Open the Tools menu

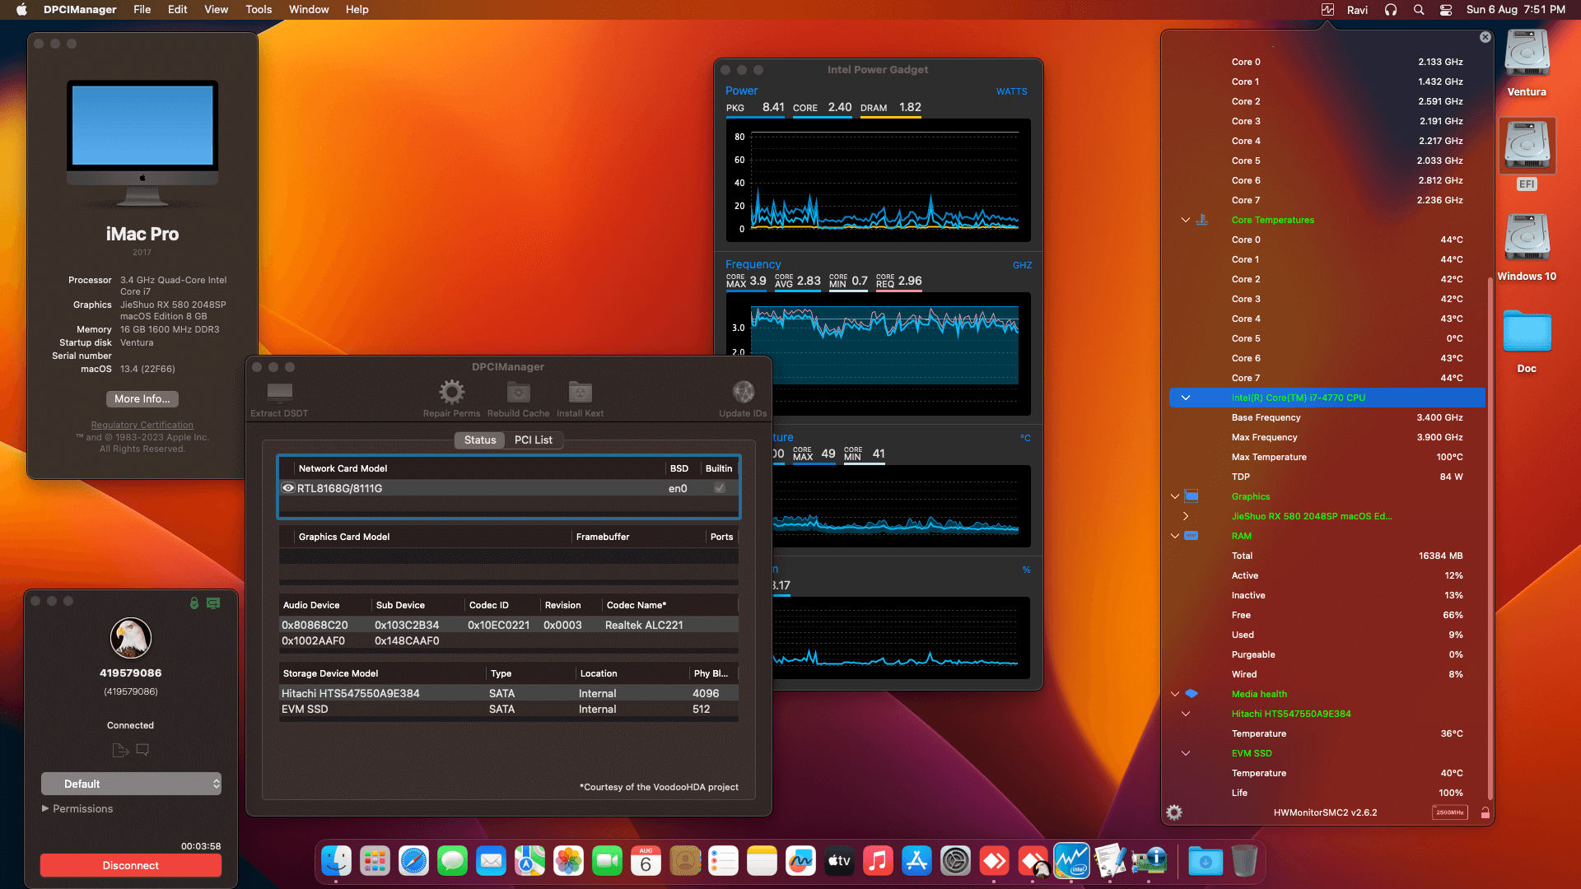259,10
